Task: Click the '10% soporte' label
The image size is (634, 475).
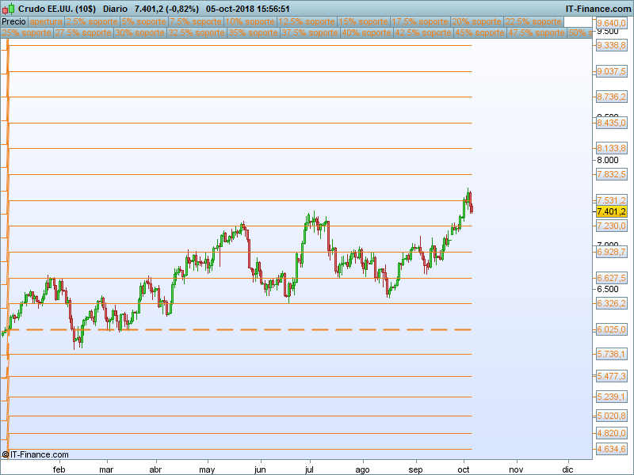Action: coord(250,21)
